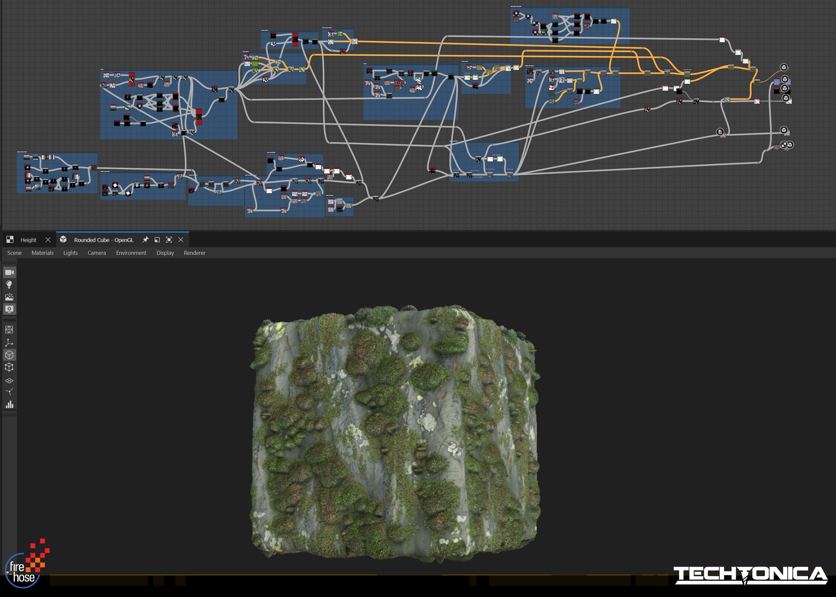The height and width of the screenshot is (597, 836).
Task: Select the wireframe geometry cube icon
Action: pos(10,367)
